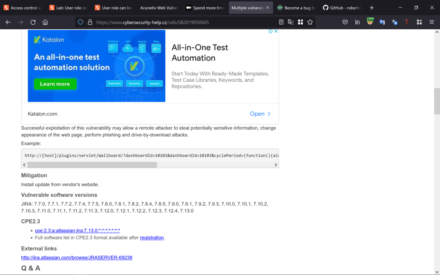Open the browser home page
This screenshot has width=440, height=275.
click(x=45, y=22)
